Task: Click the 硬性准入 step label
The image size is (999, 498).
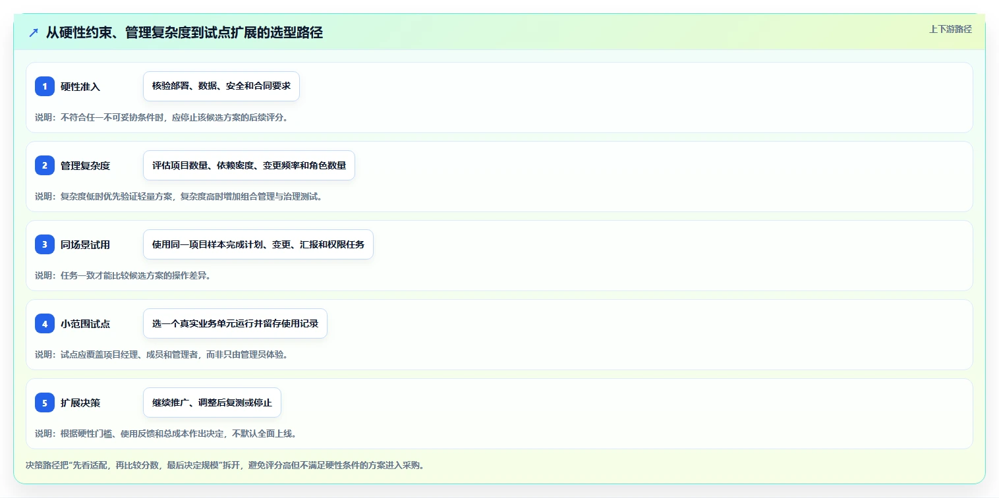Action: tap(80, 86)
